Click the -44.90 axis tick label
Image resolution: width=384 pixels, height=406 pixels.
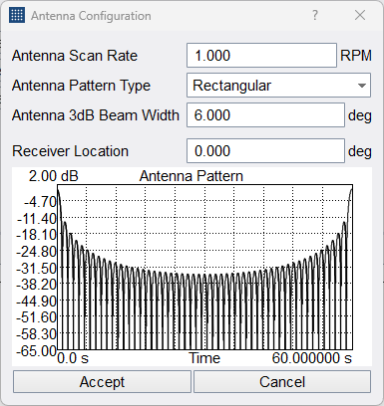pyautogui.click(x=36, y=302)
